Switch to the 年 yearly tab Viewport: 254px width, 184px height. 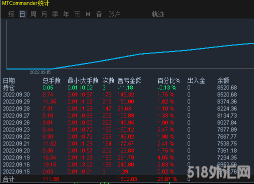coord(66,14)
